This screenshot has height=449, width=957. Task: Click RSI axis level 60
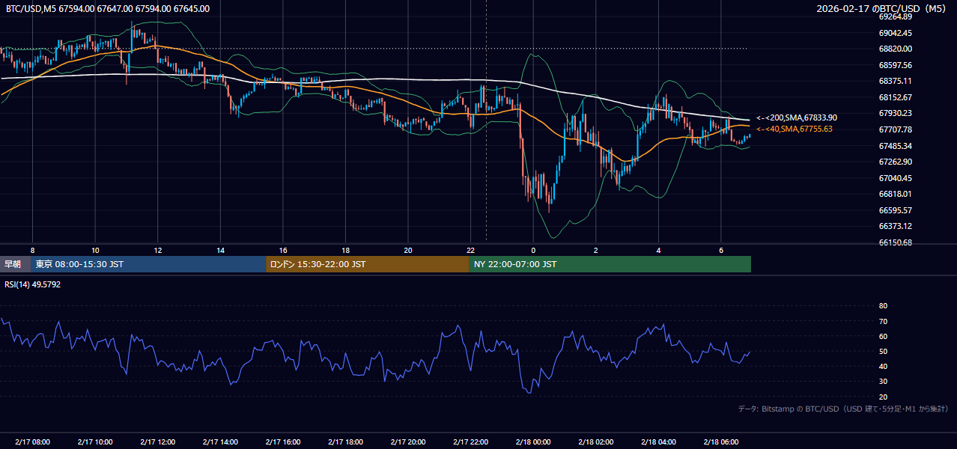pos(883,336)
